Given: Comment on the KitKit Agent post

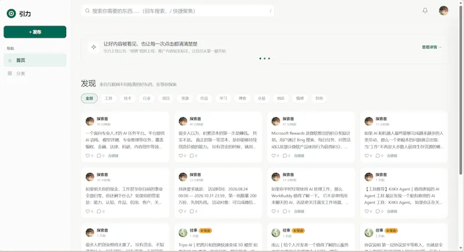Looking at the screenshot, I should pos(379,211).
